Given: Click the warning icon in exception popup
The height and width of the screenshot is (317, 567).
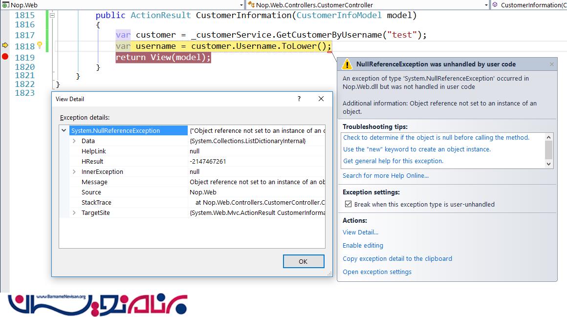Looking at the screenshot, I should click(347, 64).
